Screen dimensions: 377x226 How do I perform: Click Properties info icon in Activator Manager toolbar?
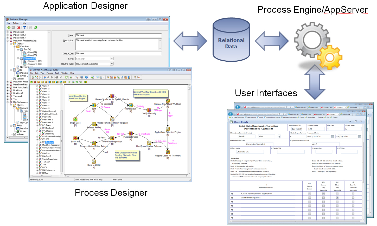(24, 28)
